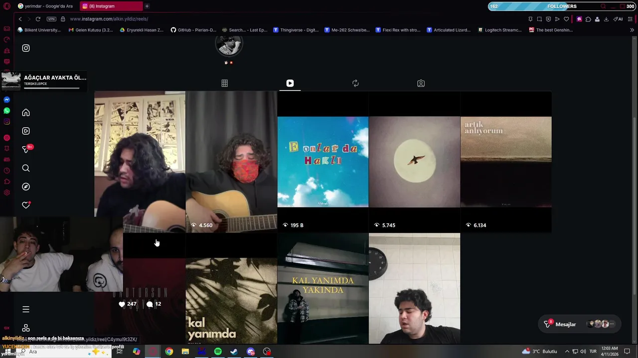Click the snapshot capture icon in toolbar
The image size is (638, 358).
click(x=539, y=19)
